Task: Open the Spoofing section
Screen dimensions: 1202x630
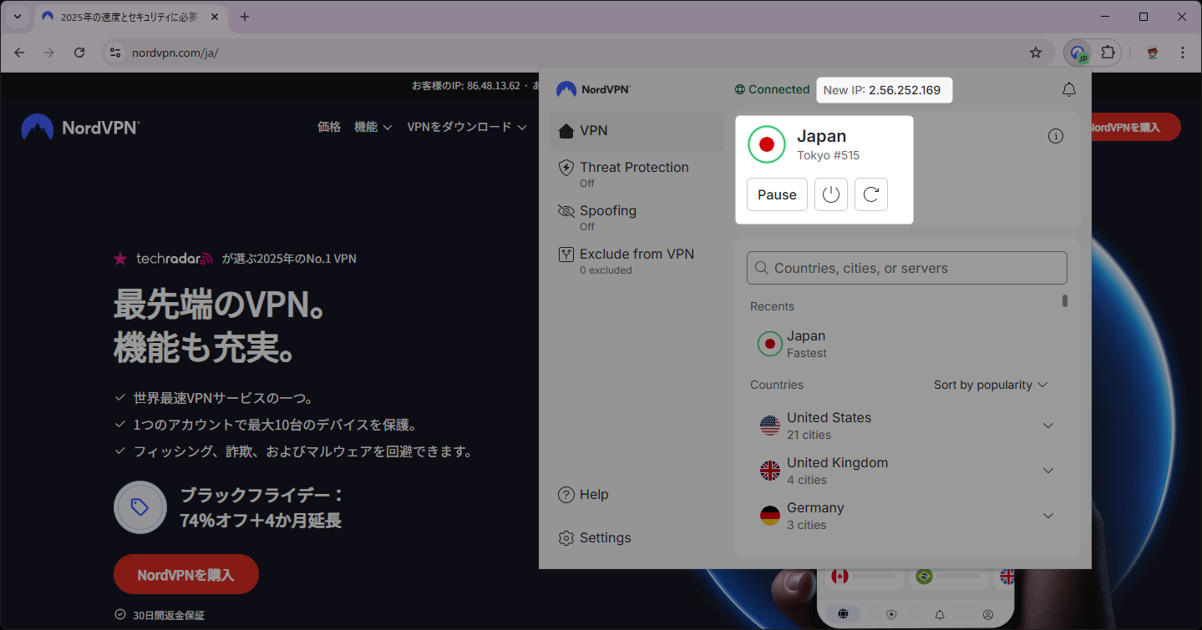Action: (607, 217)
